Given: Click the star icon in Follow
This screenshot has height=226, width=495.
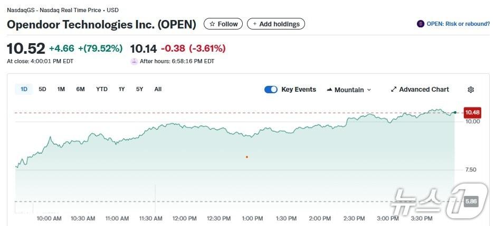Looking at the screenshot, I should click(x=212, y=24).
